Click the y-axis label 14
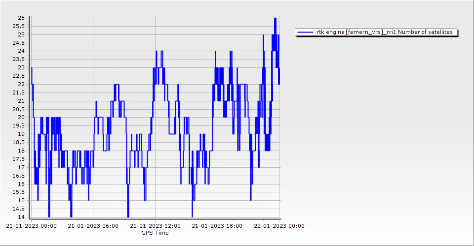 coord(21,217)
